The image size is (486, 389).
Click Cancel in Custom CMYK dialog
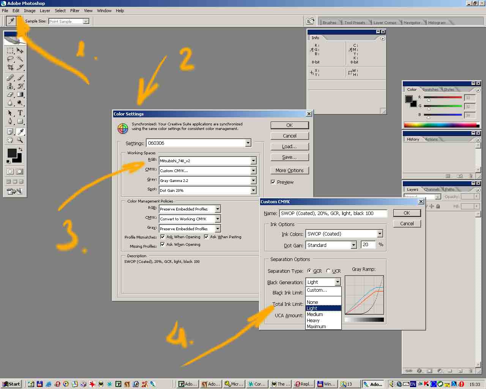tap(407, 223)
